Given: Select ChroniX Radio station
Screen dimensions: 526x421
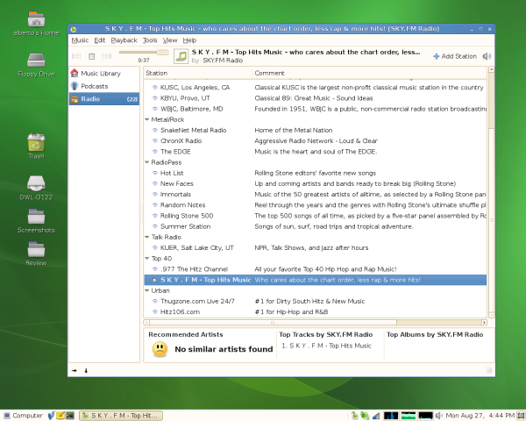Looking at the screenshot, I should click(x=316, y=141).
